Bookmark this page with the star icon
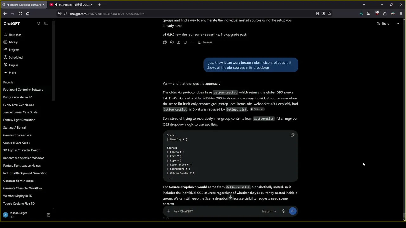Image resolution: width=406 pixels, height=228 pixels. pos(329,14)
